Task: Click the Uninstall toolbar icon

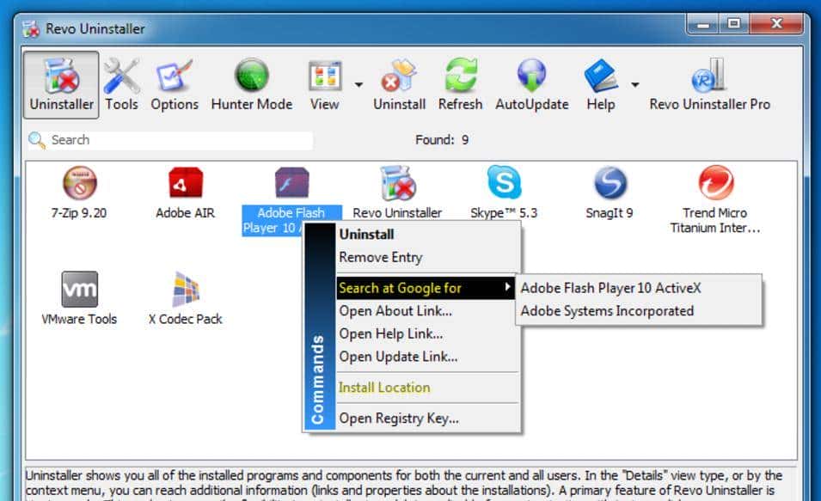Action: pos(399,76)
